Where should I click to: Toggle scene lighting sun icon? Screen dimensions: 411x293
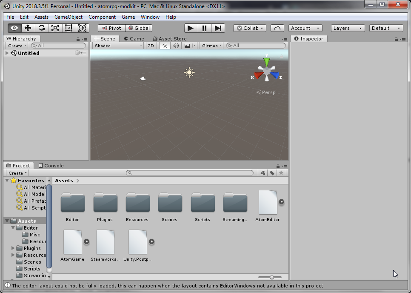click(165, 46)
